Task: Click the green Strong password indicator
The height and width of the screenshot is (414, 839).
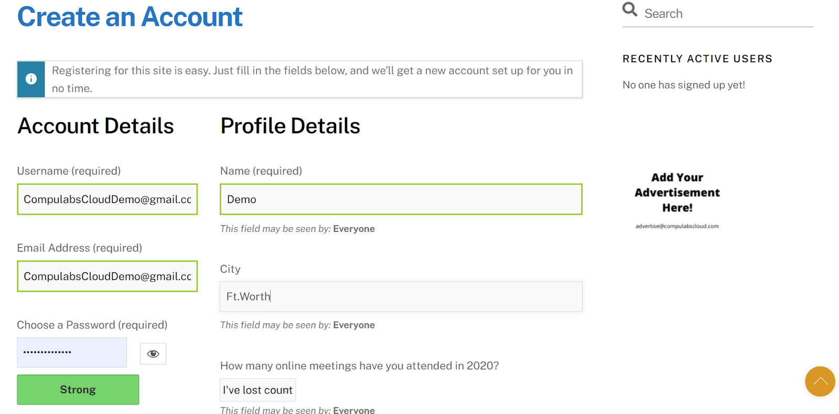Action: click(78, 390)
